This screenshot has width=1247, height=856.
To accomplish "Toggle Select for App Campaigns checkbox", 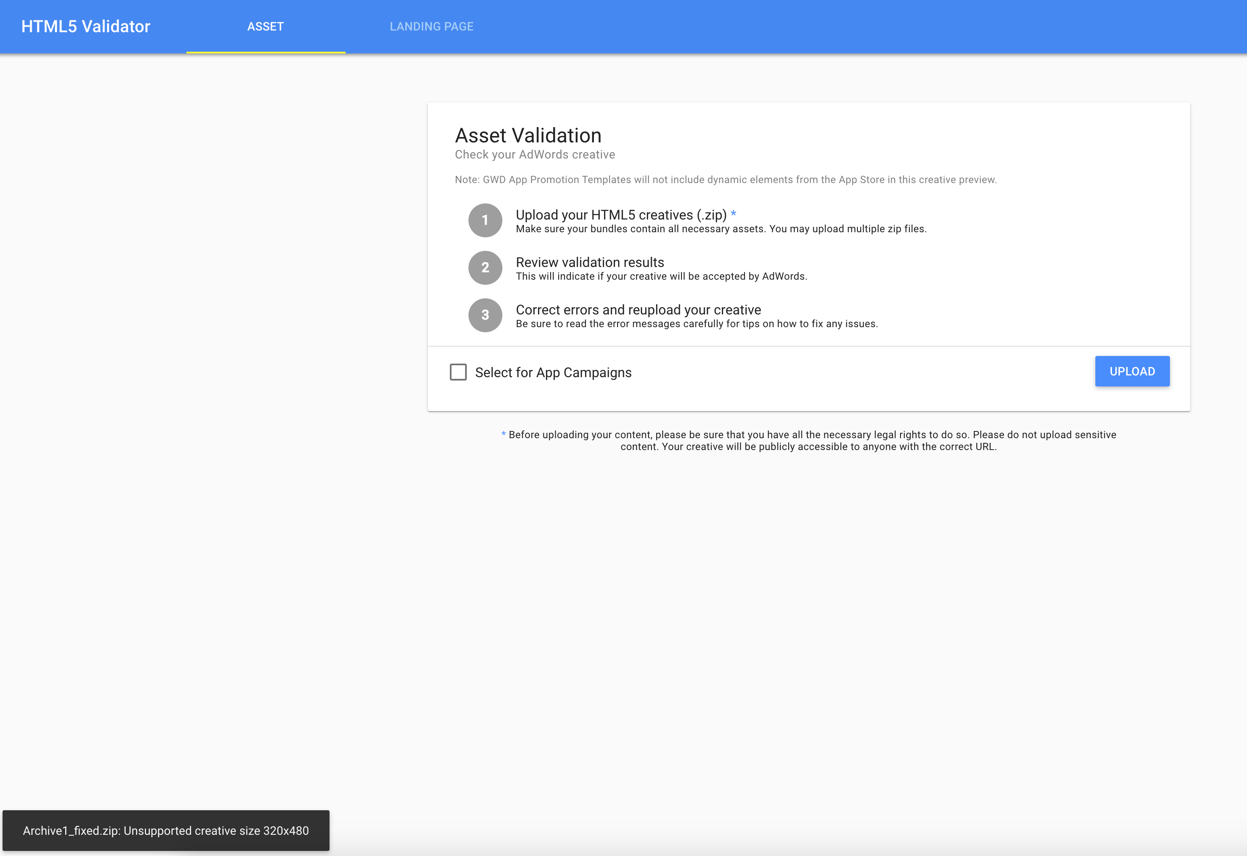I will pyautogui.click(x=458, y=372).
